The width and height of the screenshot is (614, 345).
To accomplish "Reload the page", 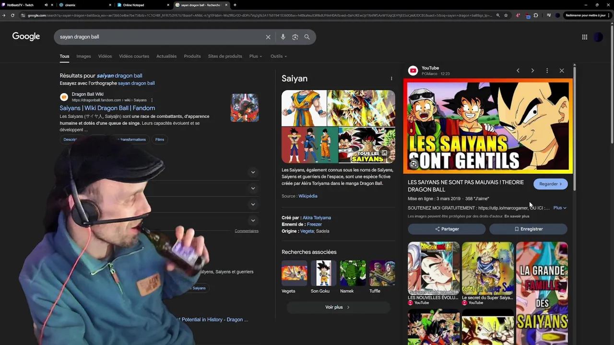I will tap(12, 15).
